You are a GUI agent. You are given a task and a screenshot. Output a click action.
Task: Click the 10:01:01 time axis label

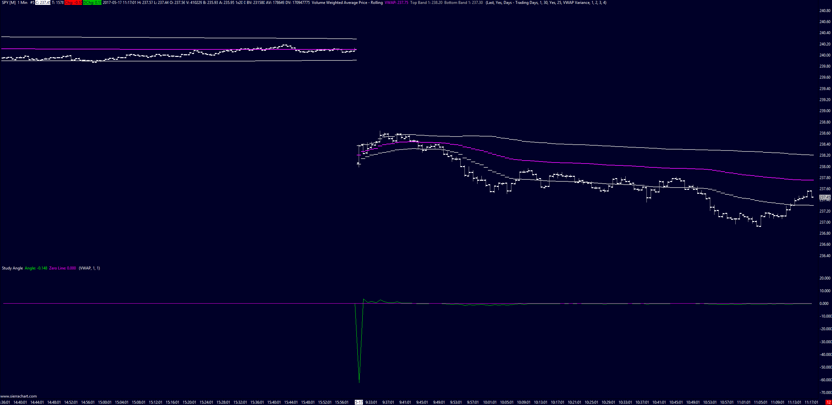click(x=490, y=402)
